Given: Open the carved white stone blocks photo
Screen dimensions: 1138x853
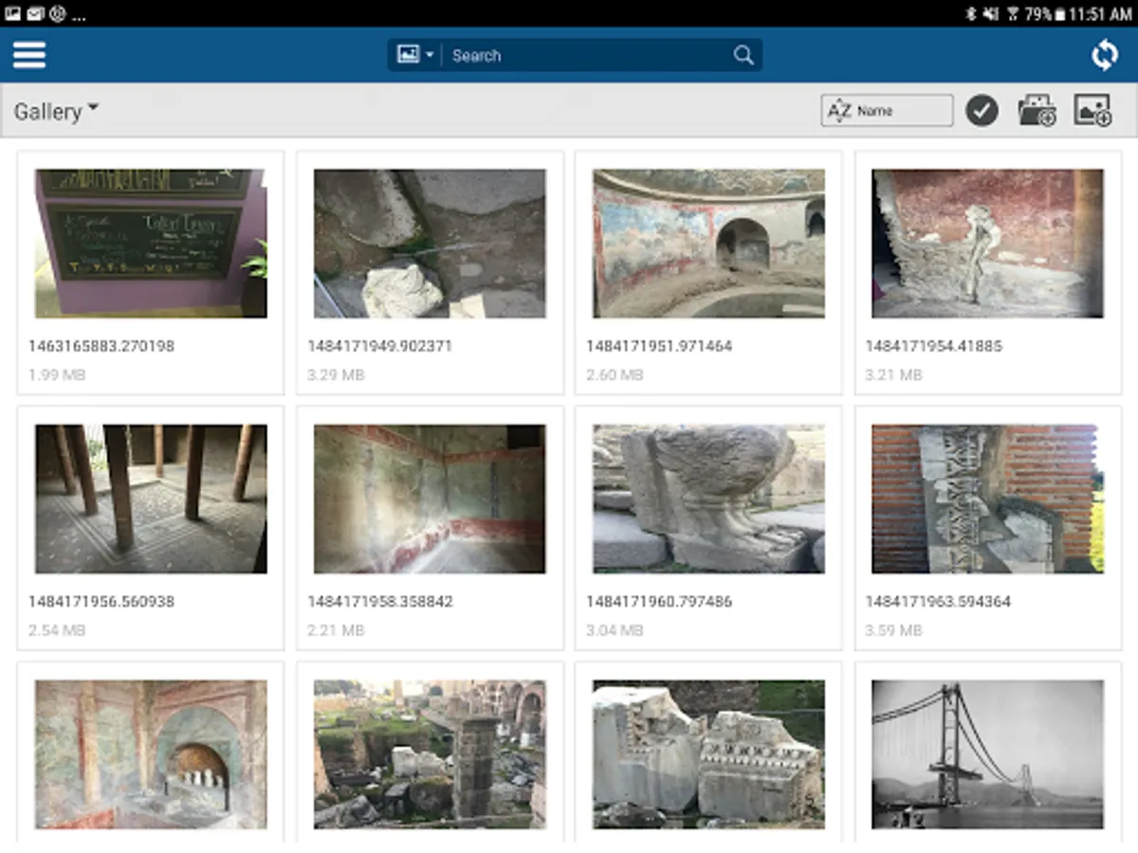Looking at the screenshot, I should pyautogui.click(x=708, y=754).
